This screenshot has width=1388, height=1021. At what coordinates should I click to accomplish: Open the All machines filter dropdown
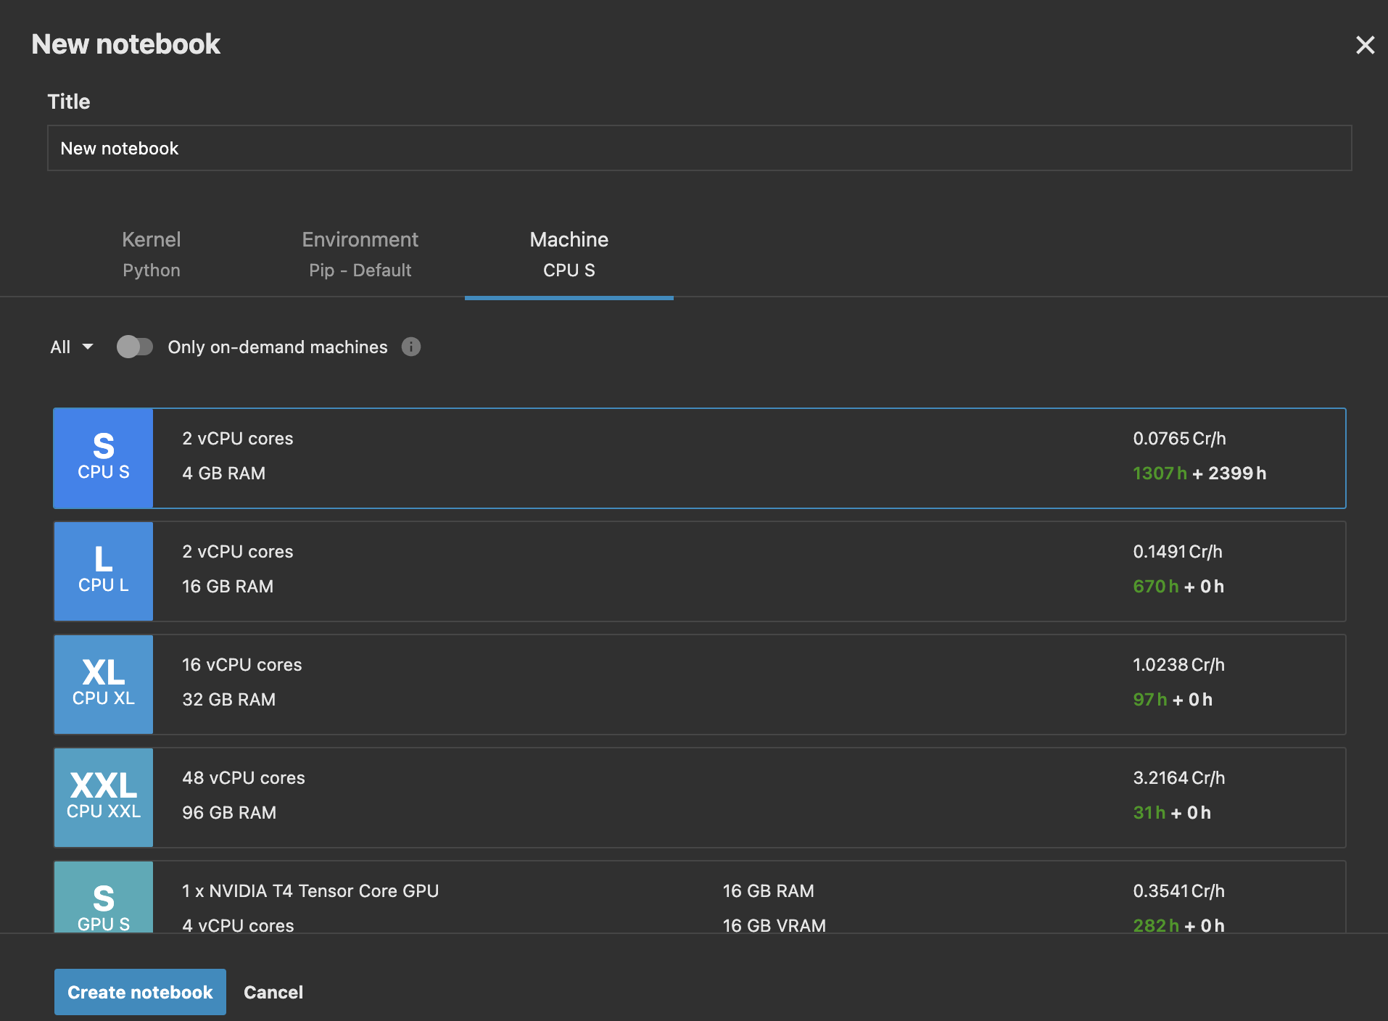70,347
